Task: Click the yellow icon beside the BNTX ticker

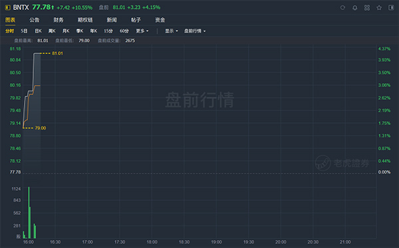Action: [7, 7]
